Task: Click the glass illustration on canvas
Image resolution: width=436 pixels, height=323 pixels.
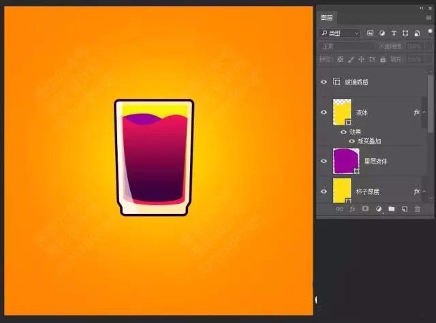Action: (154, 157)
